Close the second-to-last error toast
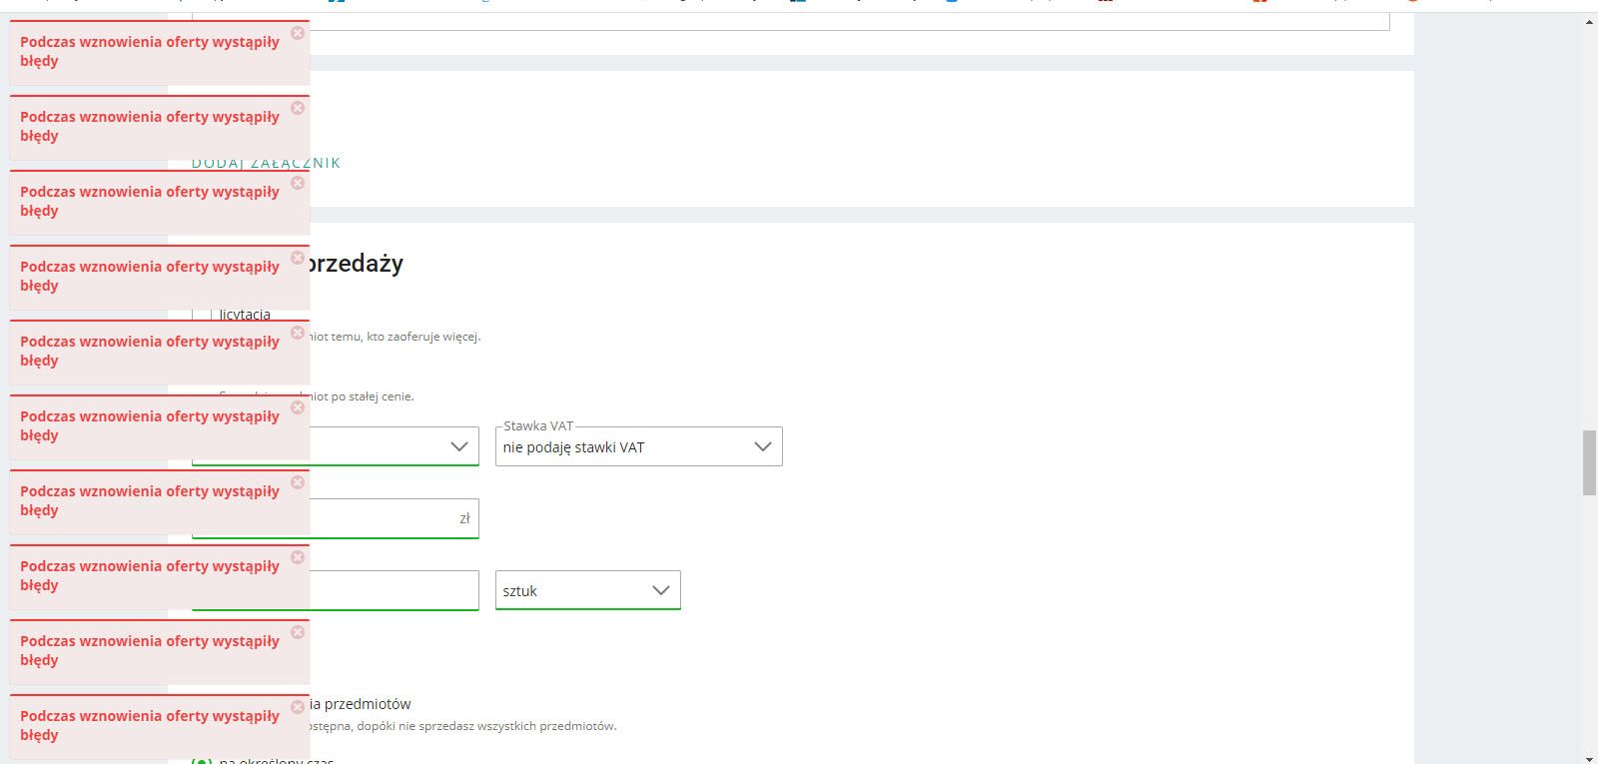Screen dimensions: 1598x764 pyautogui.click(x=298, y=632)
